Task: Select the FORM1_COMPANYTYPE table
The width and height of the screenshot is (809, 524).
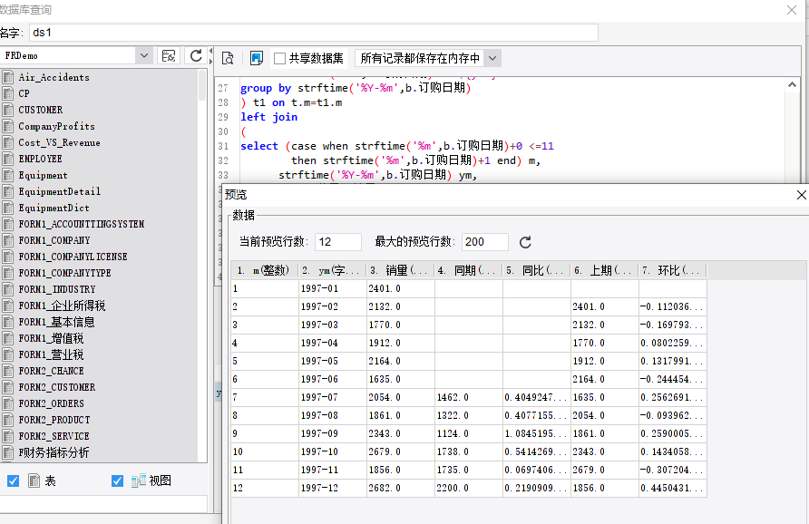Action: pos(65,273)
